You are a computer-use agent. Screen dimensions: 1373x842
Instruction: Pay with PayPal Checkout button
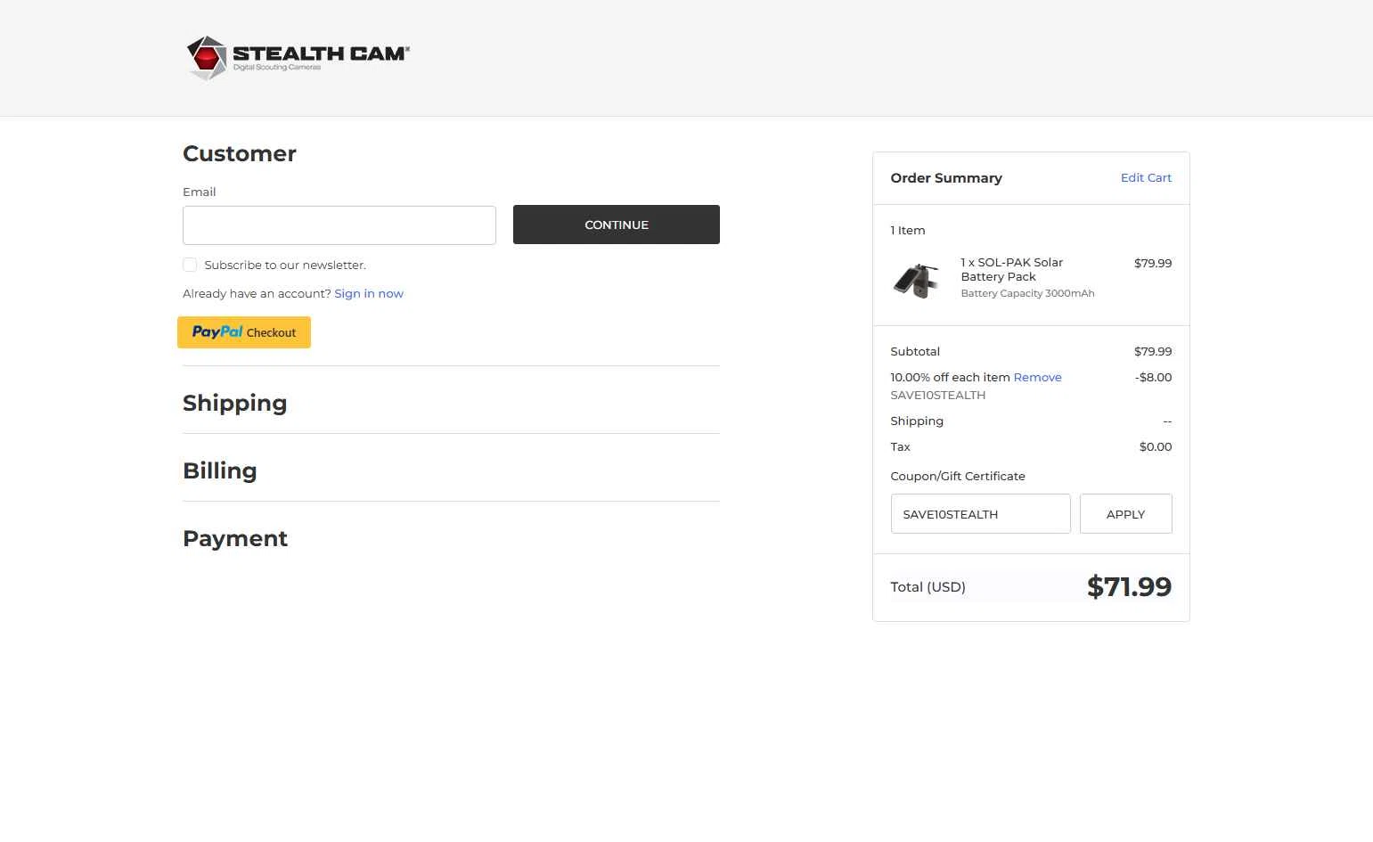tap(244, 332)
